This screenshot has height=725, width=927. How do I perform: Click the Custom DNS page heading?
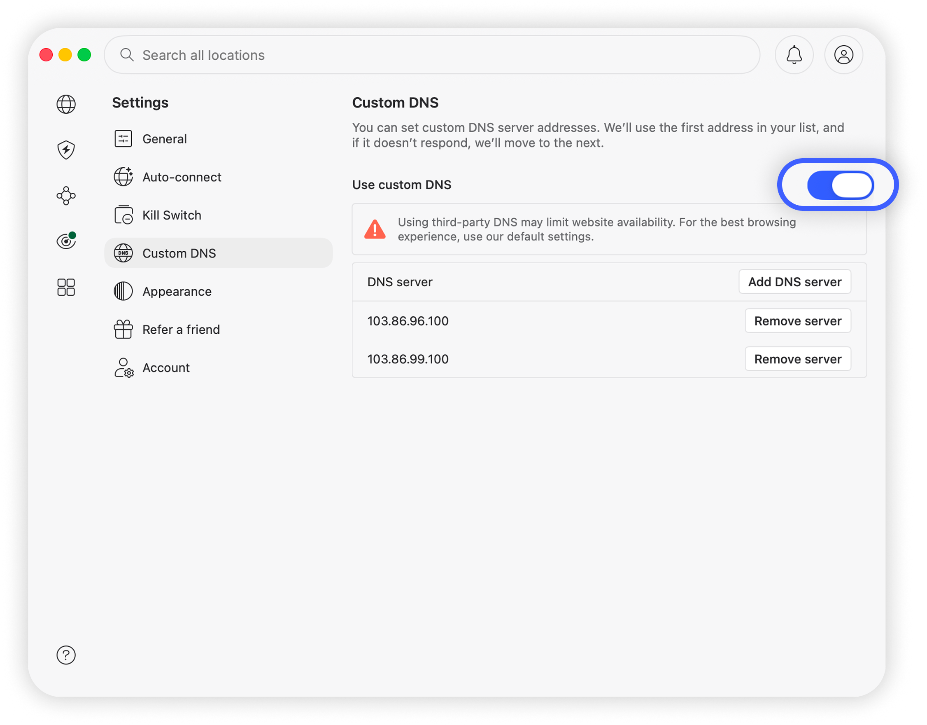396,103
